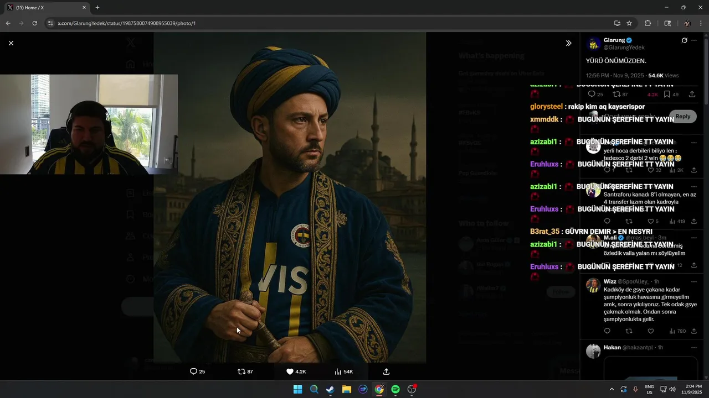This screenshot has height=398, width=709.
Task: Share M.ali's reply
Action: click(x=694, y=265)
